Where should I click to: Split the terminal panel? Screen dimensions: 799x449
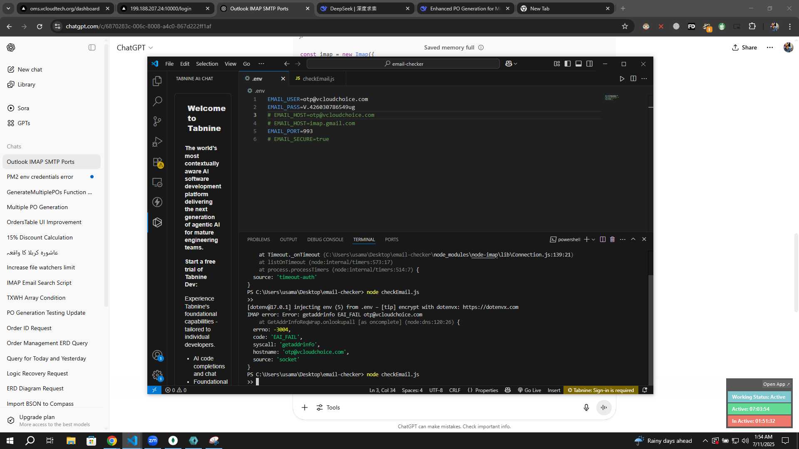click(x=603, y=239)
